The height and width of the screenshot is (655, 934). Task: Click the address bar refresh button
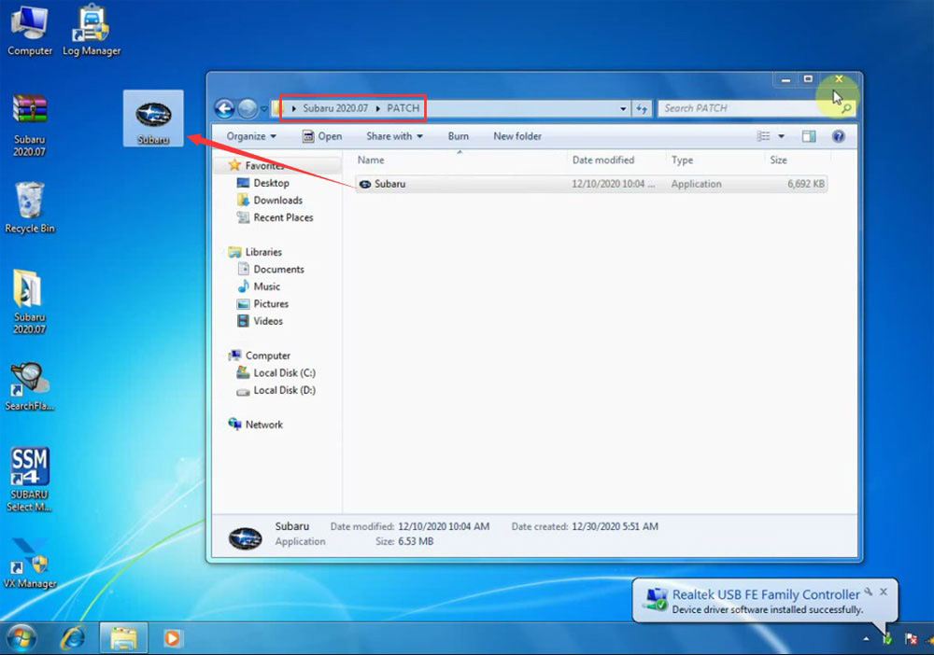[x=642, y=109]
